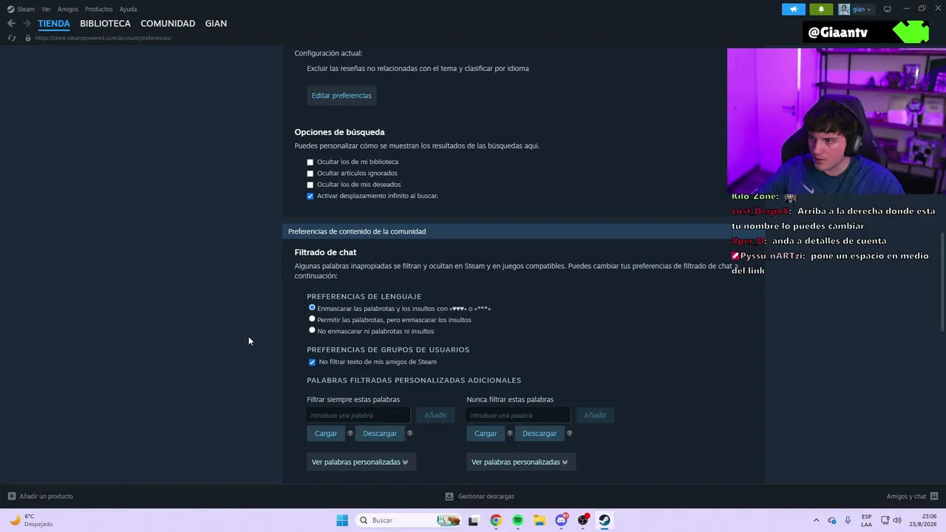Screen dimensions: 946x532
Task: Open the Windows Start menu
Action: (342, 520)
